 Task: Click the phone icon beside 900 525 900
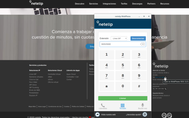point(166,77)
